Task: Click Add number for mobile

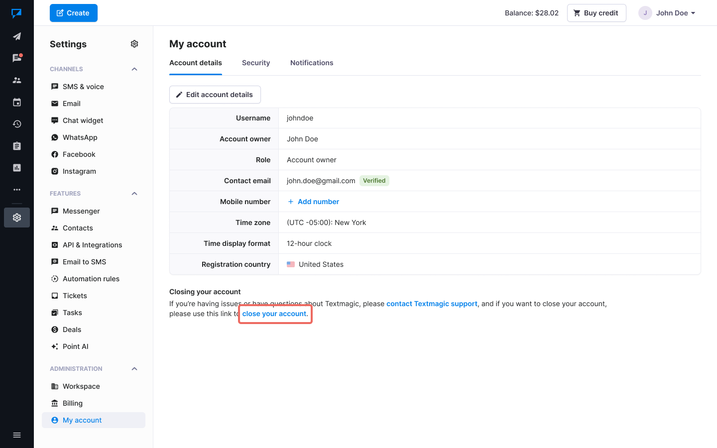Action: [x=314, y=202]
